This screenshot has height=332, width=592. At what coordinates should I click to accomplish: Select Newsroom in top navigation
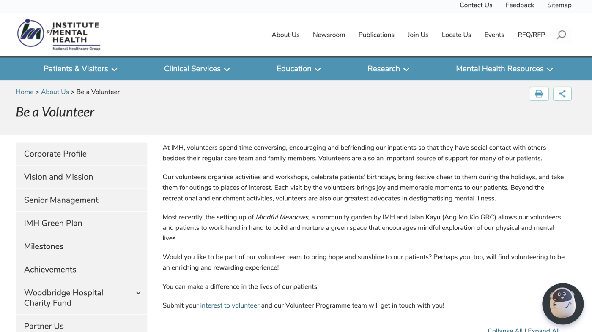coord(329,35)
